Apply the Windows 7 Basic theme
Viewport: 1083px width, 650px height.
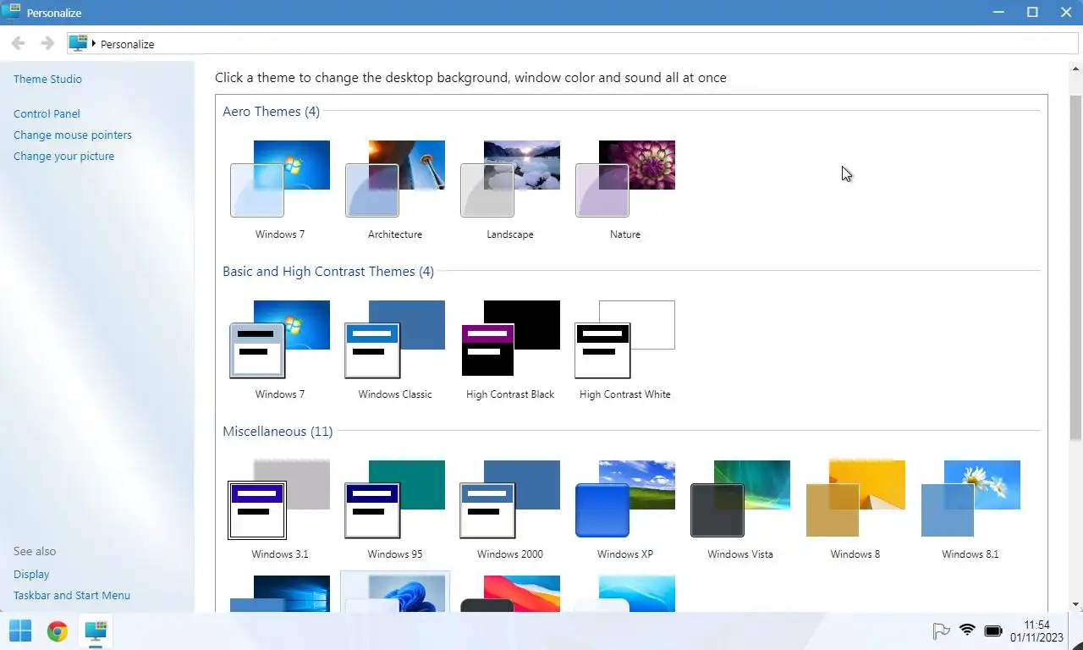tap(280, 350)
